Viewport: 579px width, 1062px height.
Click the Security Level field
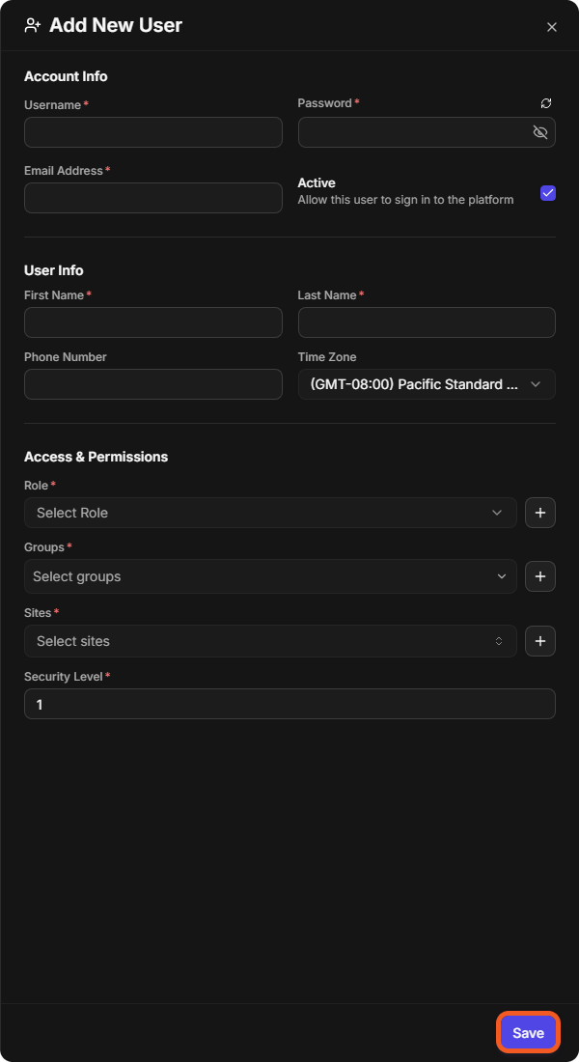pos(289,704)
